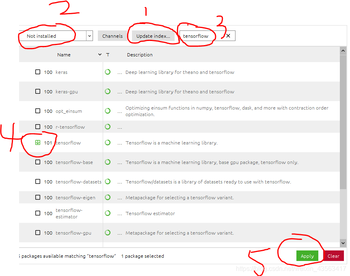Check the tensorflow-eigen package checkbox

[x=38, y=197]
